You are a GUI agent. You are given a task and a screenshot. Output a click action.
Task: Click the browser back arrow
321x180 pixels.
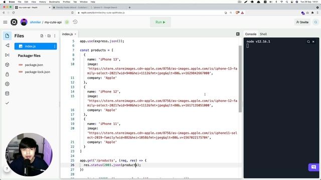4,12
